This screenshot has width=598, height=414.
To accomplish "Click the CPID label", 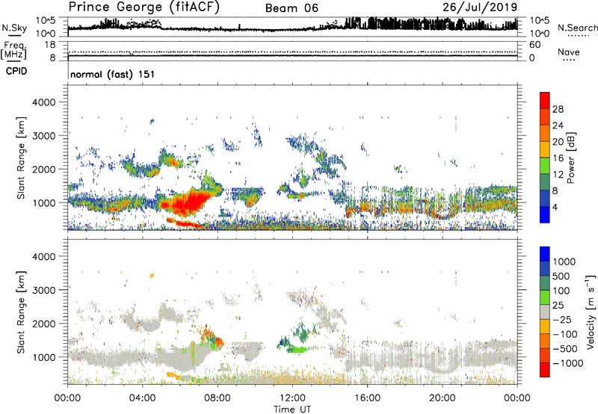I will click(x=16, y=71).
